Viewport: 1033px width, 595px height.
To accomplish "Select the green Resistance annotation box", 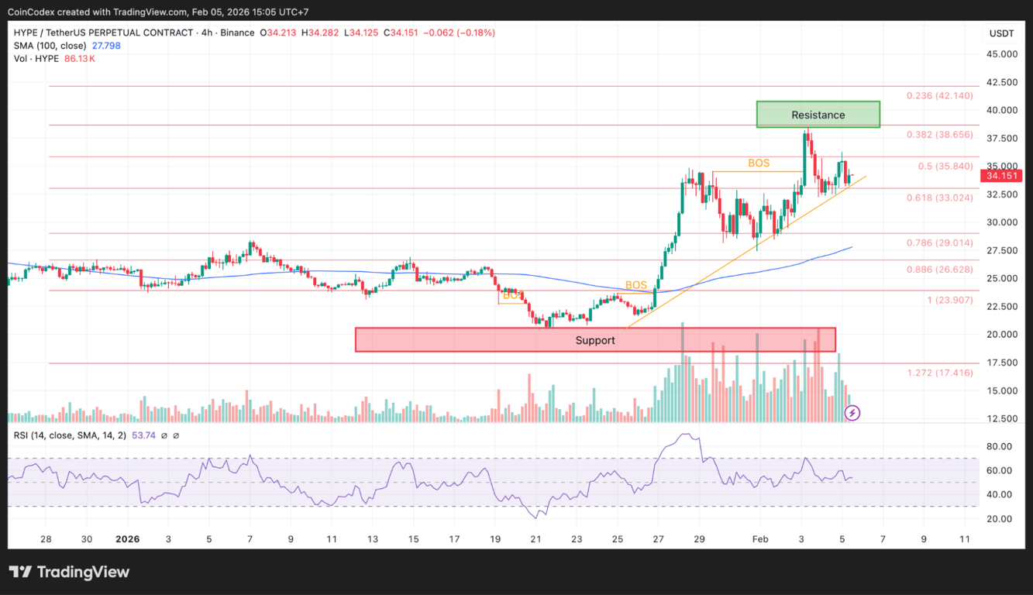I will pyautogui.click(x=818, y=114).
